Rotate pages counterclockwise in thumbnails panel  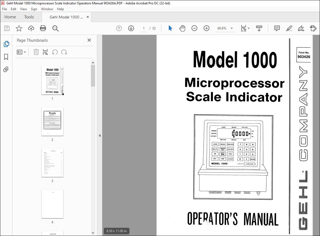55,52
